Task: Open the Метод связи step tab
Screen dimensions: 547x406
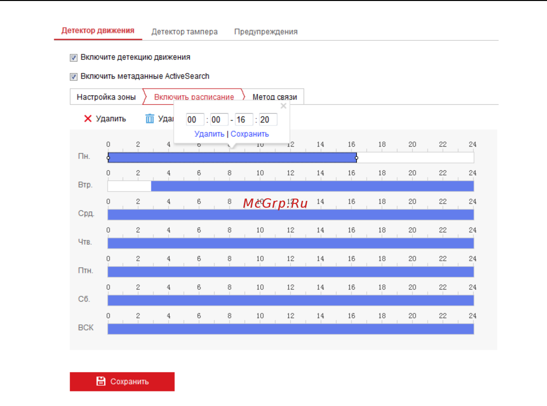Action: click(x=275, y=97)
